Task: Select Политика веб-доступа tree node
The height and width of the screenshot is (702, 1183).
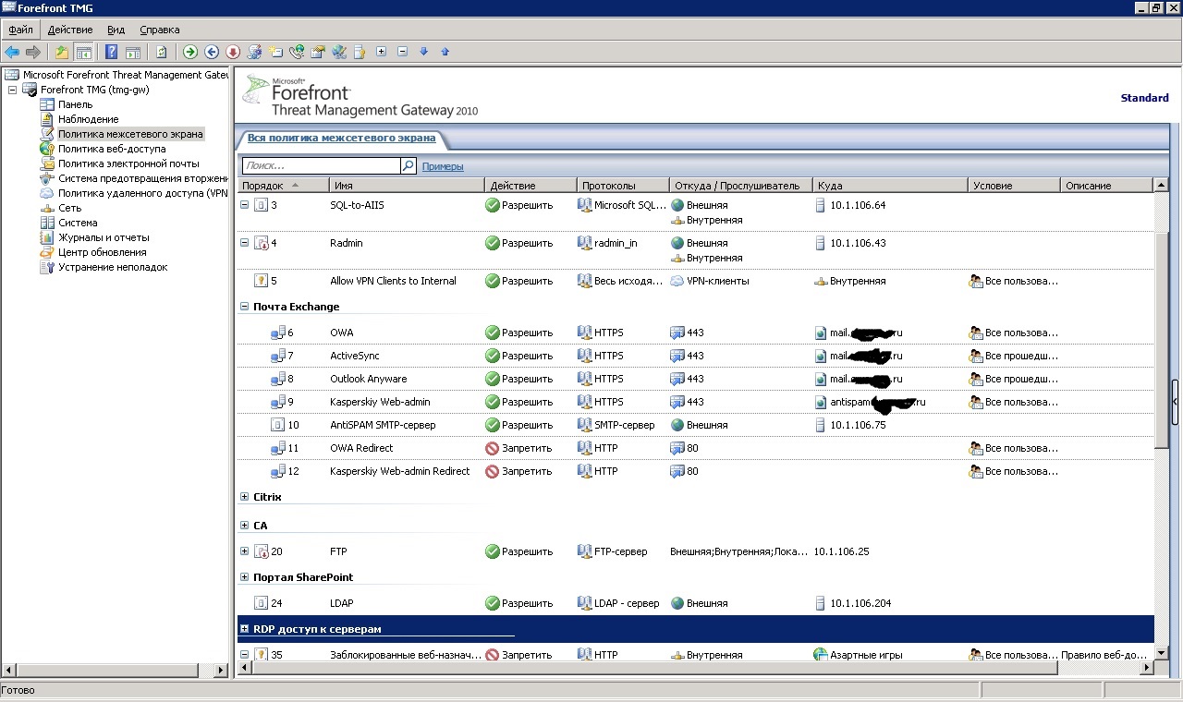Action: coord(112,149)
